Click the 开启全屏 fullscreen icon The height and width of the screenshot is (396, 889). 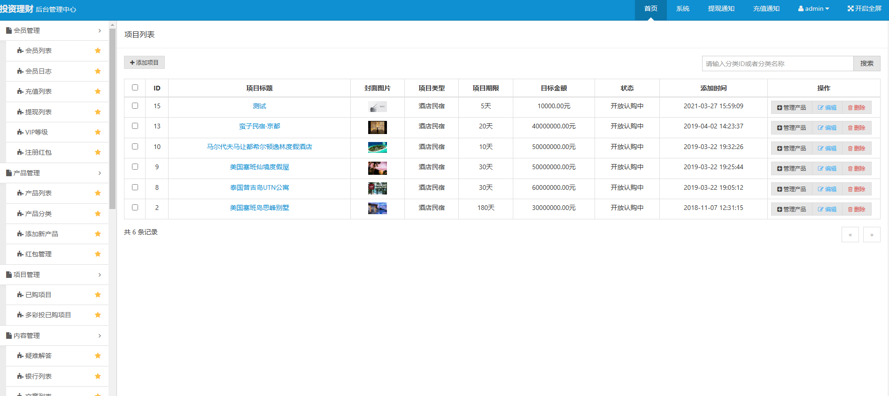click(x=850, y=8)
